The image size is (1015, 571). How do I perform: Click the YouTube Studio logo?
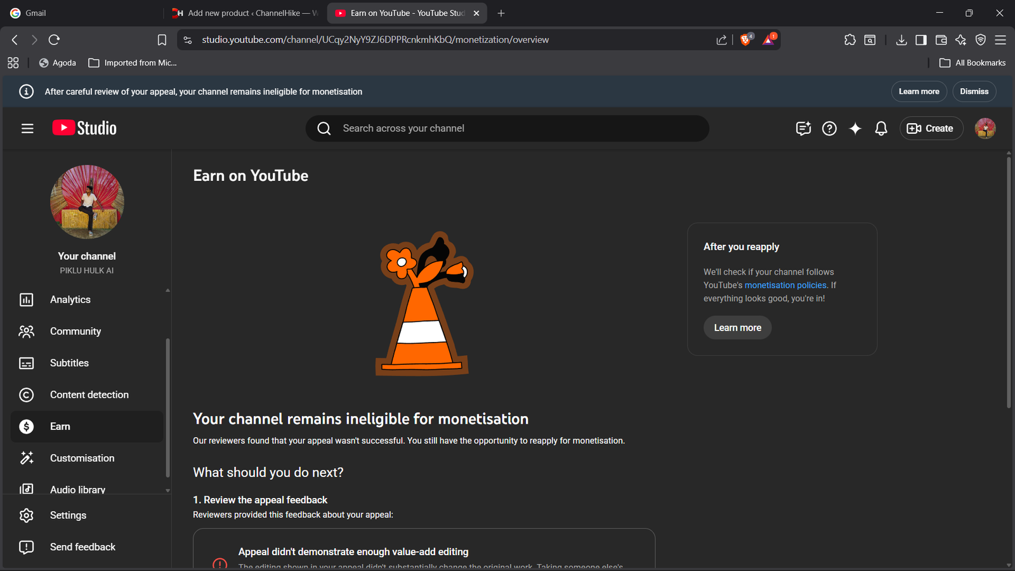(84, 128)
